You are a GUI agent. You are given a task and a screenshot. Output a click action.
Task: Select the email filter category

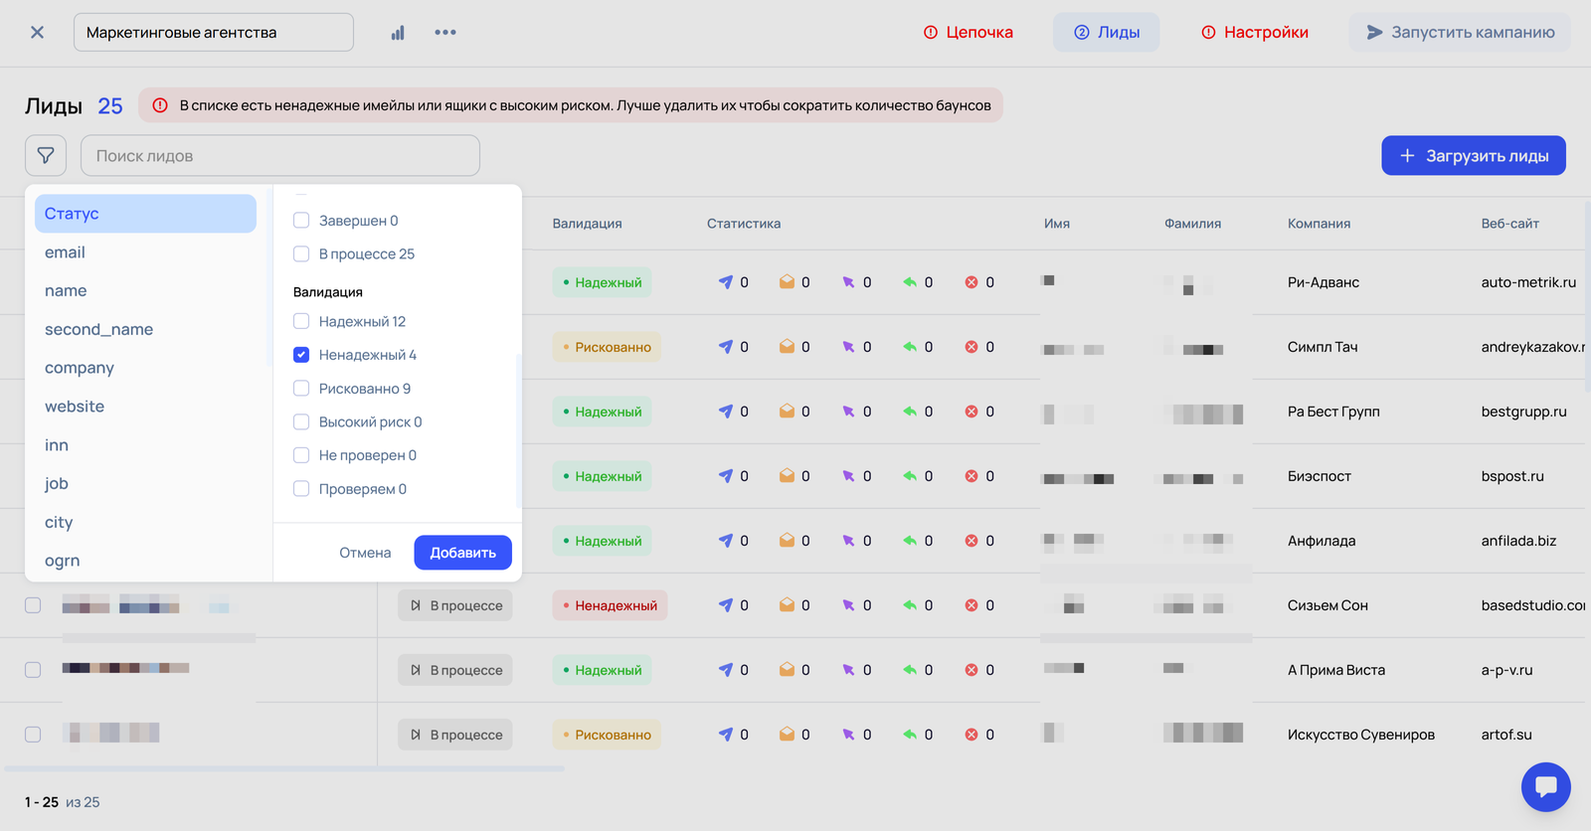pyautogui.click(x=65, y=252)
